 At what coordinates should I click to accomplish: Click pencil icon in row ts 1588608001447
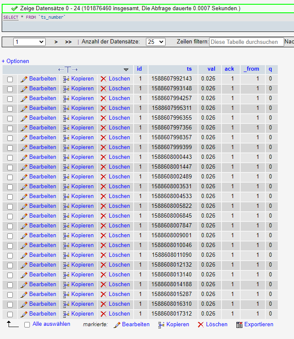(x=24, y=167)
